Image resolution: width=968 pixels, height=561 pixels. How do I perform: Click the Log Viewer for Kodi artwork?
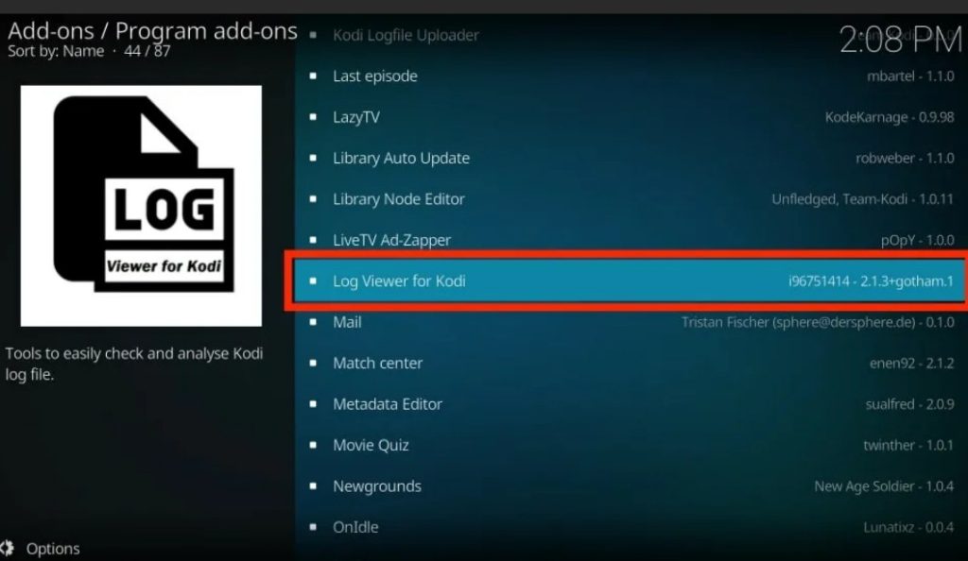tap(141, 205)
